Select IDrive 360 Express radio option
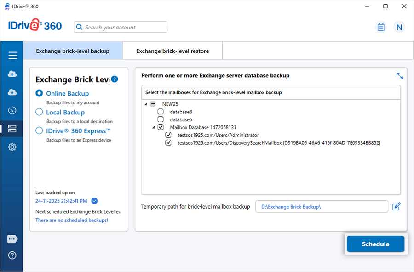Screen dimensions: 414x272 (40, 131)
